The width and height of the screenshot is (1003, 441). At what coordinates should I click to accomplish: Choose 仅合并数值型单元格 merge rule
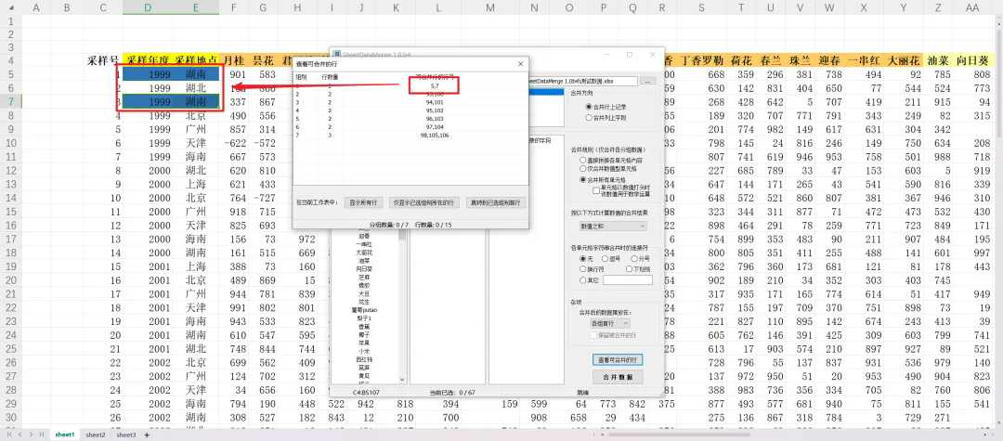(x=582, y=170)
